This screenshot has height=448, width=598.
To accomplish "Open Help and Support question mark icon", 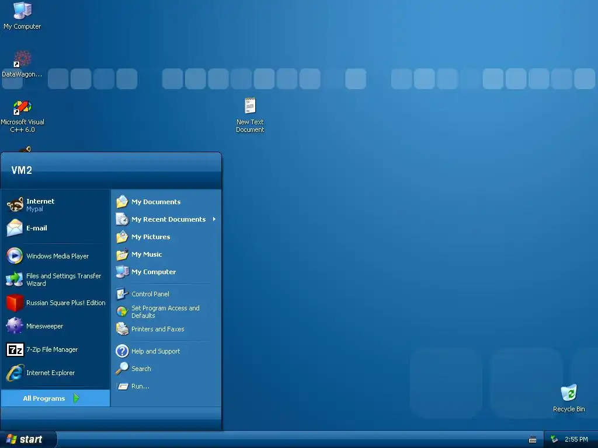I will pos(122,351).
